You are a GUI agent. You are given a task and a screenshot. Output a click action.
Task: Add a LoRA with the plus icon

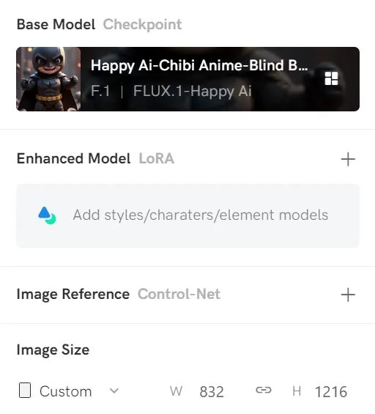348,159
